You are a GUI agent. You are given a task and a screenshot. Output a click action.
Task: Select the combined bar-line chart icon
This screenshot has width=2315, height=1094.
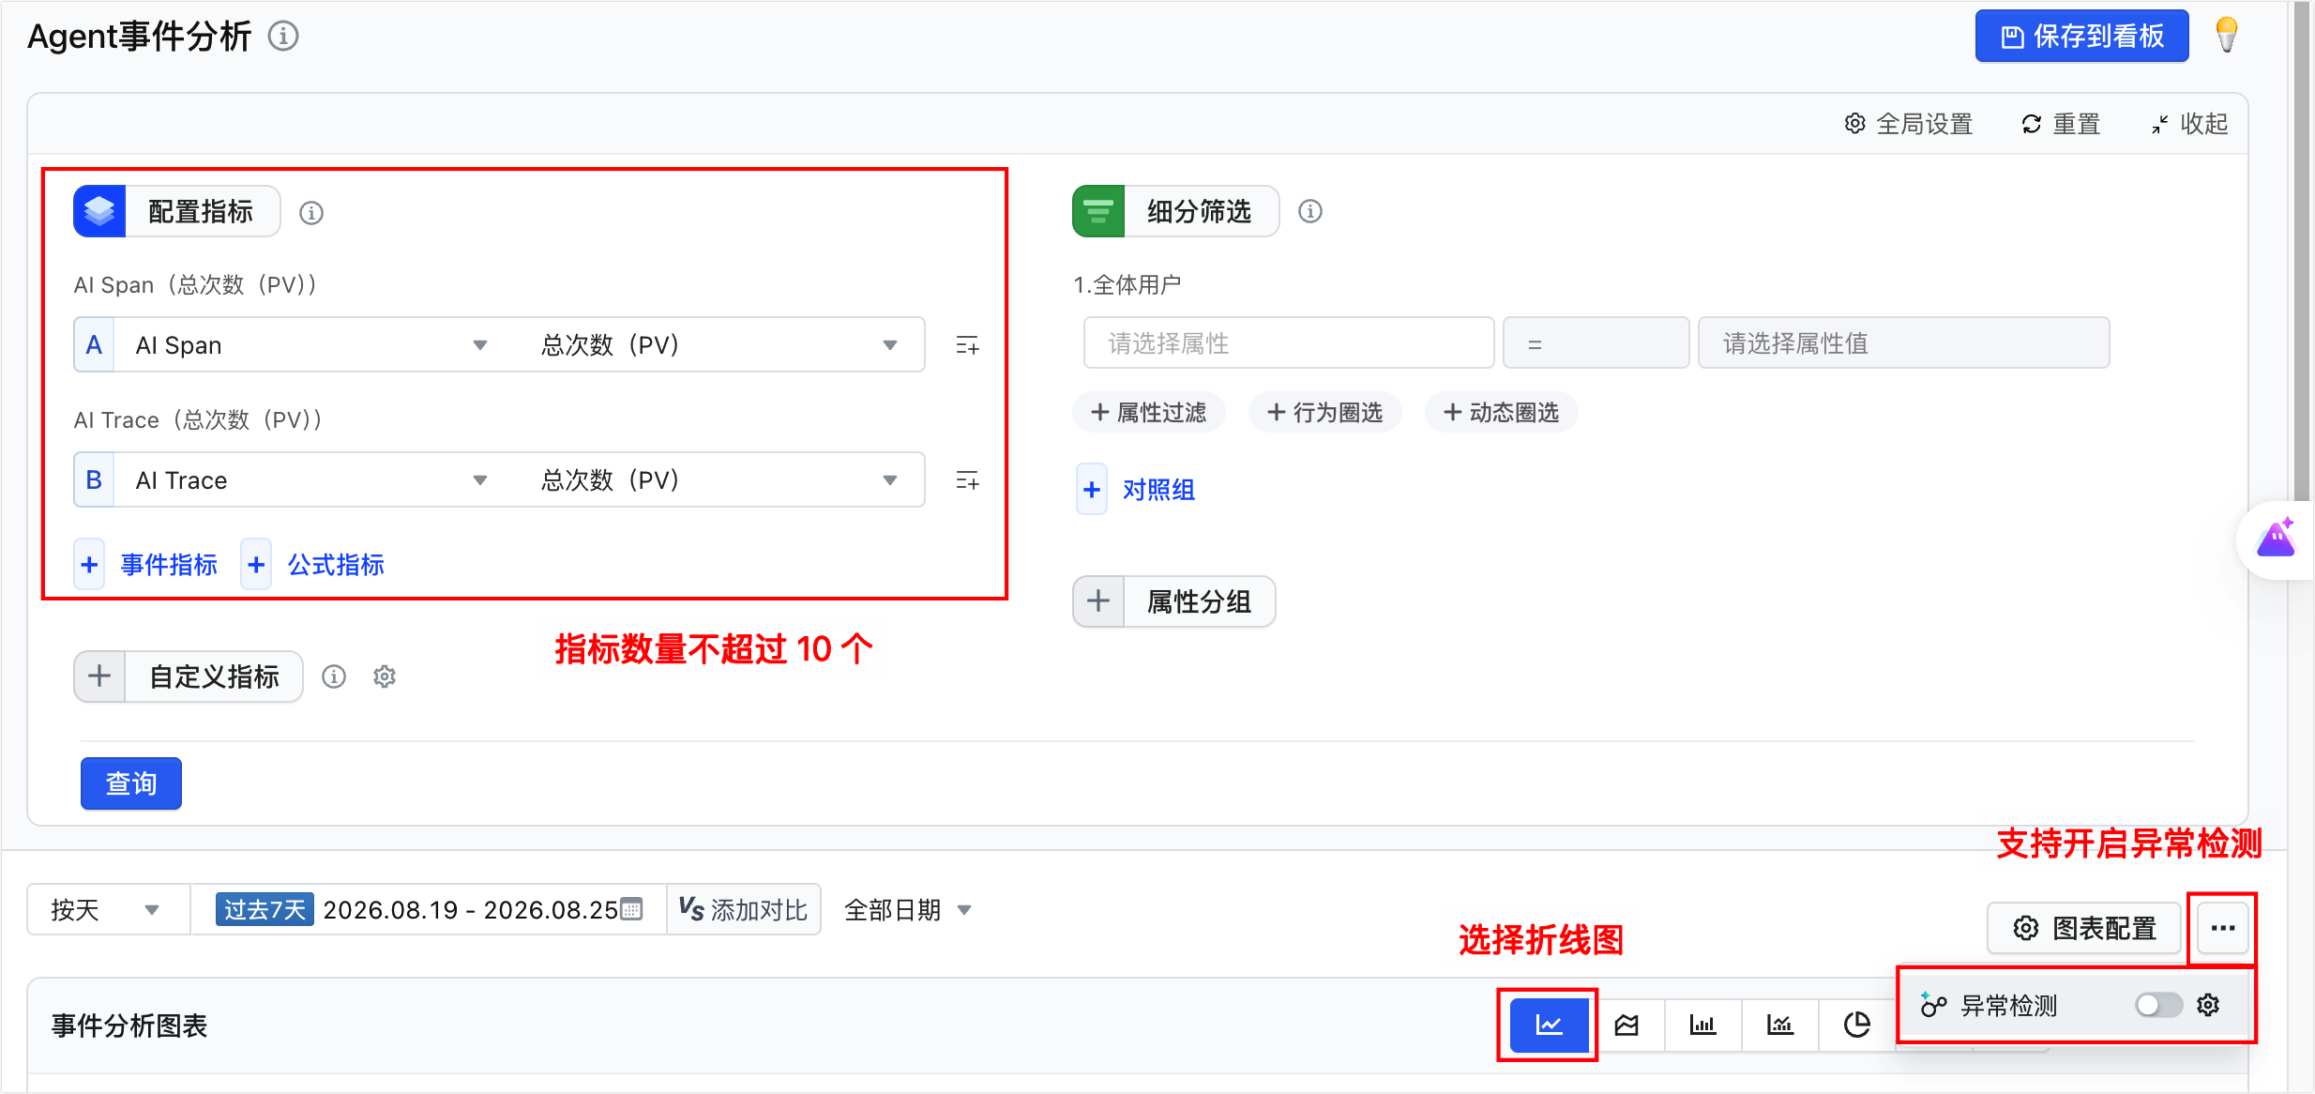(1779, 1025)
